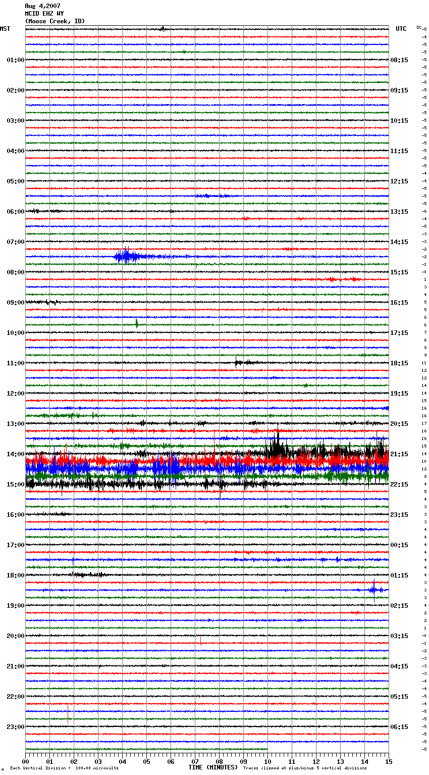Click 'Each Vertical Division = 100.00 microvolts' note
The width and height of the screenshot is (429, 775).
pyautogui.click(x=65, y=768)
